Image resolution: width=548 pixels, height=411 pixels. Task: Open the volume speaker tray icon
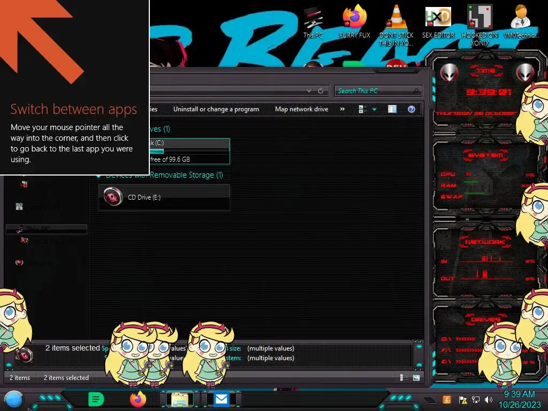pyautogui.click(x=489, y=399)
